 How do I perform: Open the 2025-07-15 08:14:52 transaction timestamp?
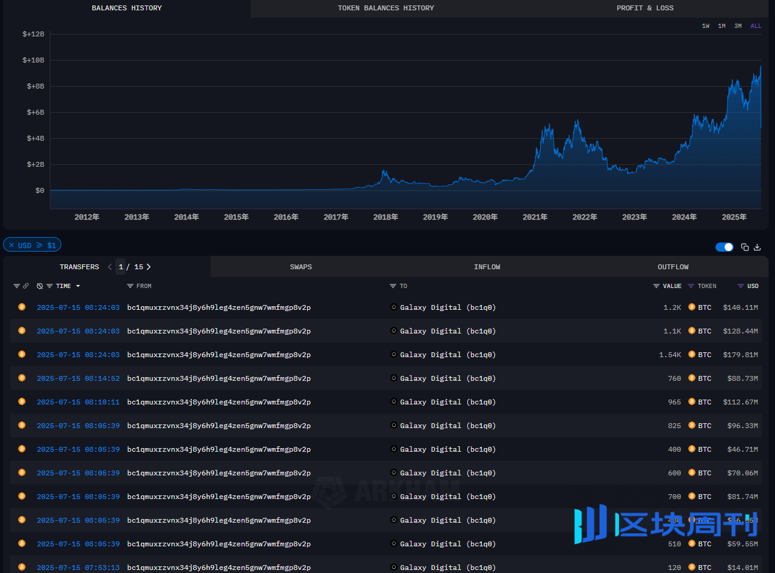[78, 378]
